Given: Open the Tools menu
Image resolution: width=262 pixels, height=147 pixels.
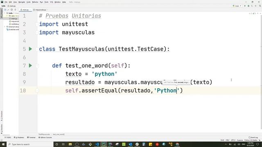Looking at the screenshot, I should coord(46,2).
